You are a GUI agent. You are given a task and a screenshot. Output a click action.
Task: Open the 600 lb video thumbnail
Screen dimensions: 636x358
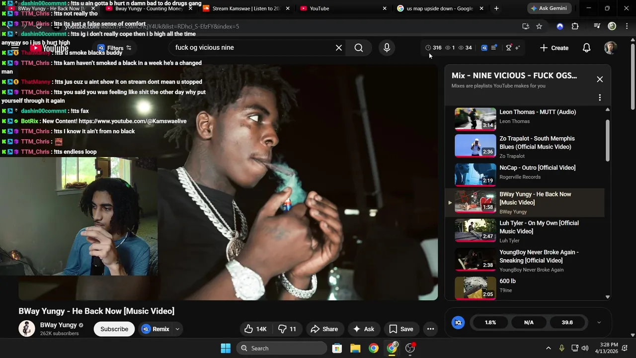476,288
